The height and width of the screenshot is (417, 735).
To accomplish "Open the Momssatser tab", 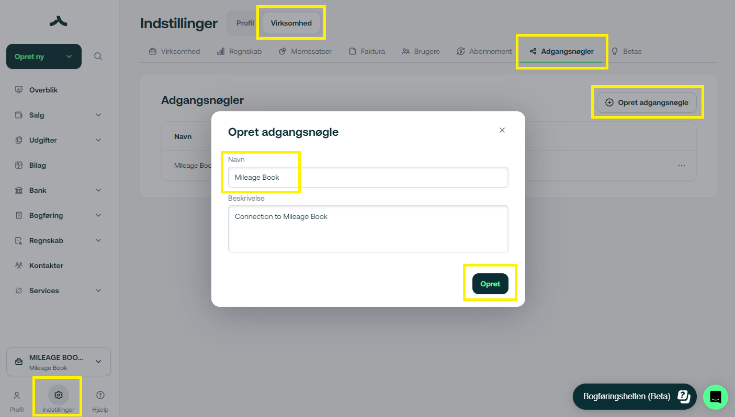I will pos(305,51).
